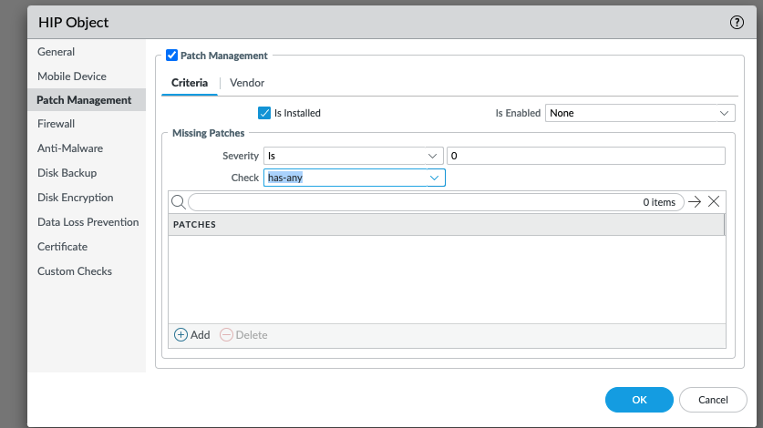Open the HIP Object help icon

click(x=737, y=23)
